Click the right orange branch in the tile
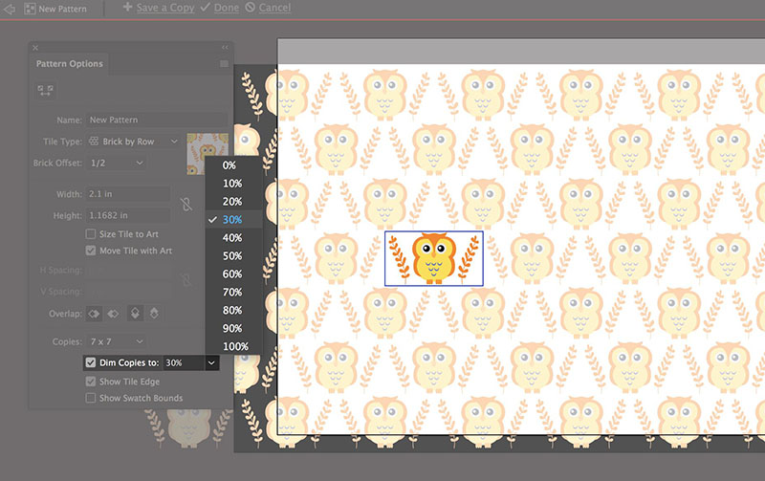 [469, 257]
